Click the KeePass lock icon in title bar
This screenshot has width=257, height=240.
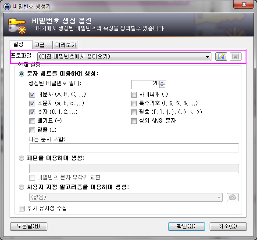(x=7, y=7)
